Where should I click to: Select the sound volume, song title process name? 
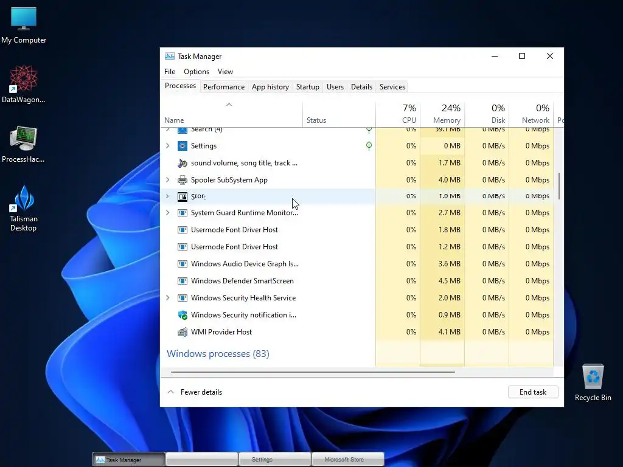(x=244, y=163)
